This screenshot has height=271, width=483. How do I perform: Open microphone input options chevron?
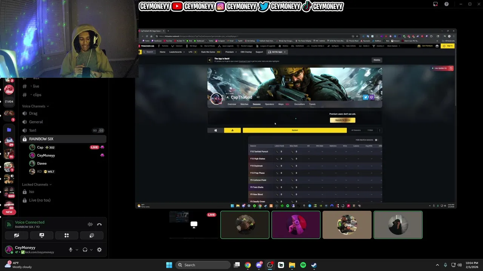(77, 250)
